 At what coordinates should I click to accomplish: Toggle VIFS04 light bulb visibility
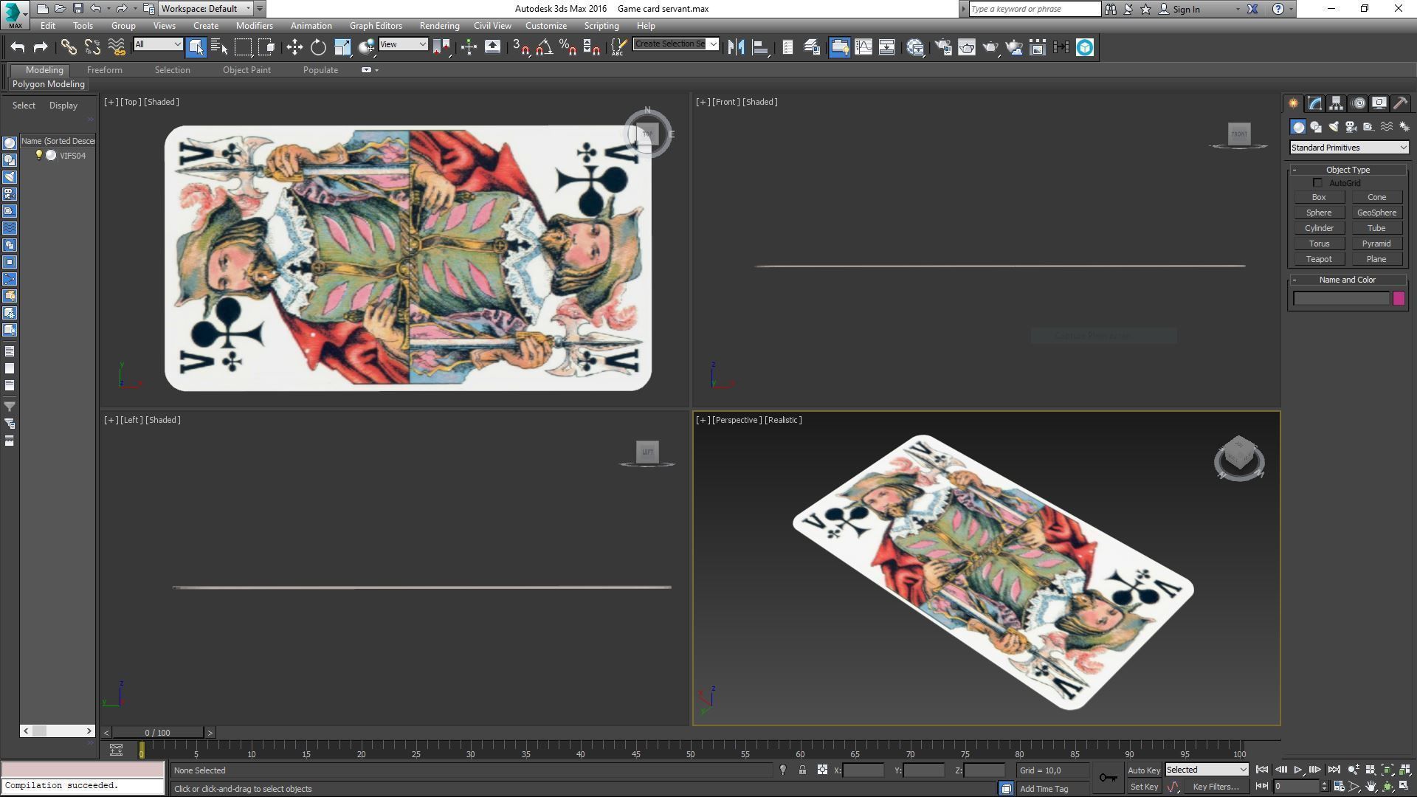point(39,156)
